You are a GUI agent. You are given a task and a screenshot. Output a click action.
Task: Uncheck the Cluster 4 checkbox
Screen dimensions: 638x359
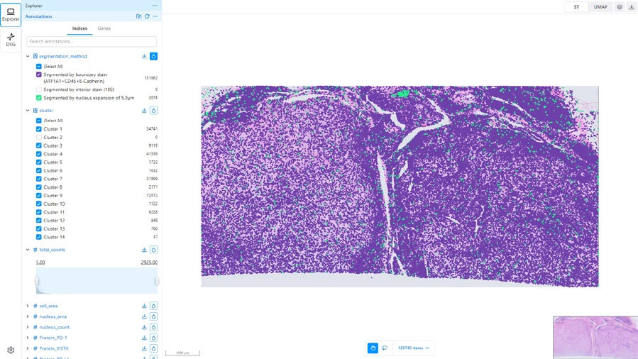click(x=38, y=154)
